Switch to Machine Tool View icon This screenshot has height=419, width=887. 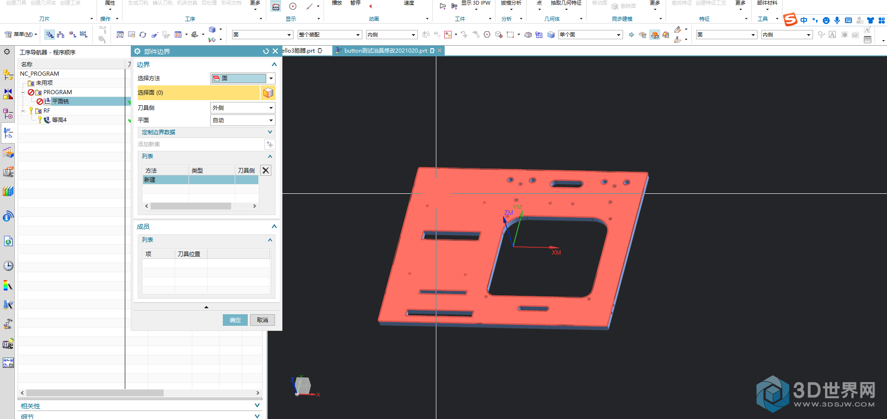click(x=61, y=35)
